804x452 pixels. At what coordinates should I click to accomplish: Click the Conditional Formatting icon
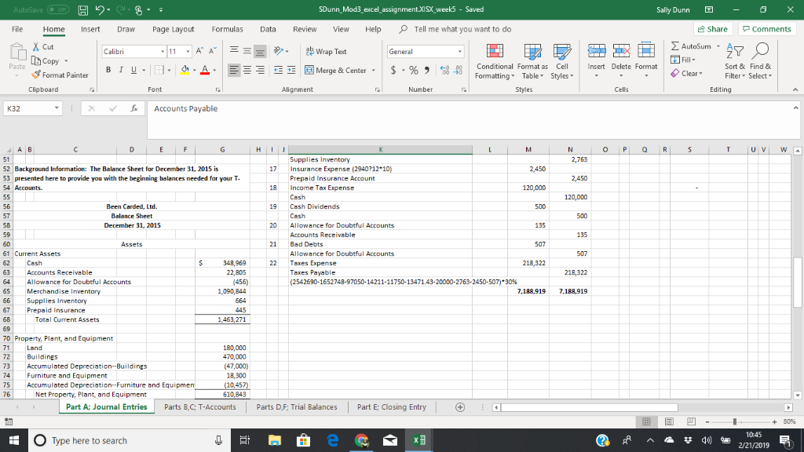pyautogui.click(x=494, y=52)
